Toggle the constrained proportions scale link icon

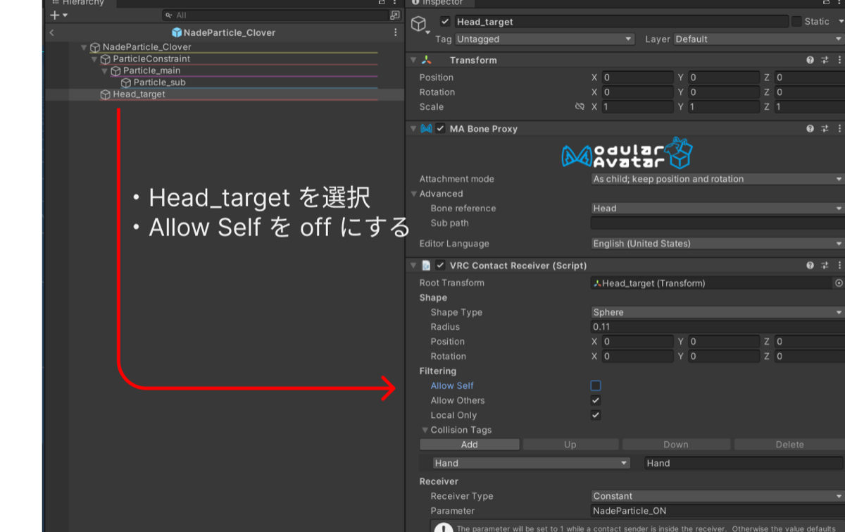(x=580, y=107)
